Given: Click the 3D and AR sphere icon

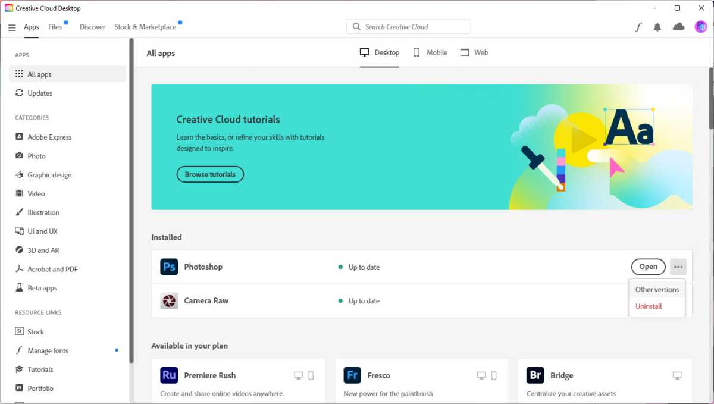Looking at the screenshot, I should click(x=19, y=250).
